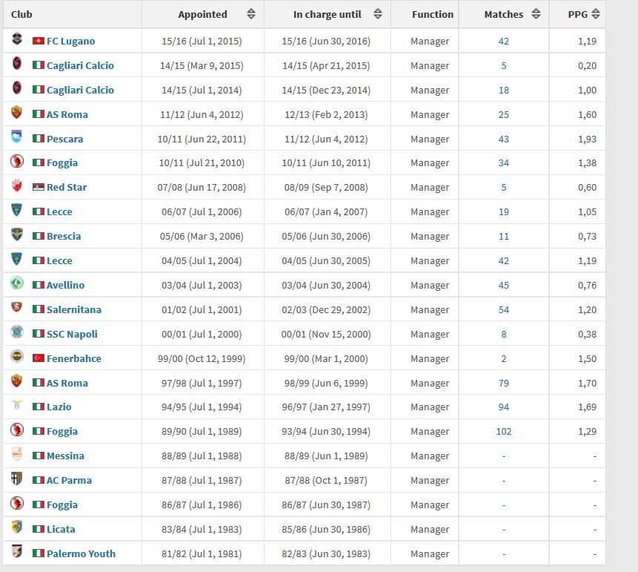Click the Lazio eagle crest icon
Viewport: 638px width, 572px height.
coord(17,405)
